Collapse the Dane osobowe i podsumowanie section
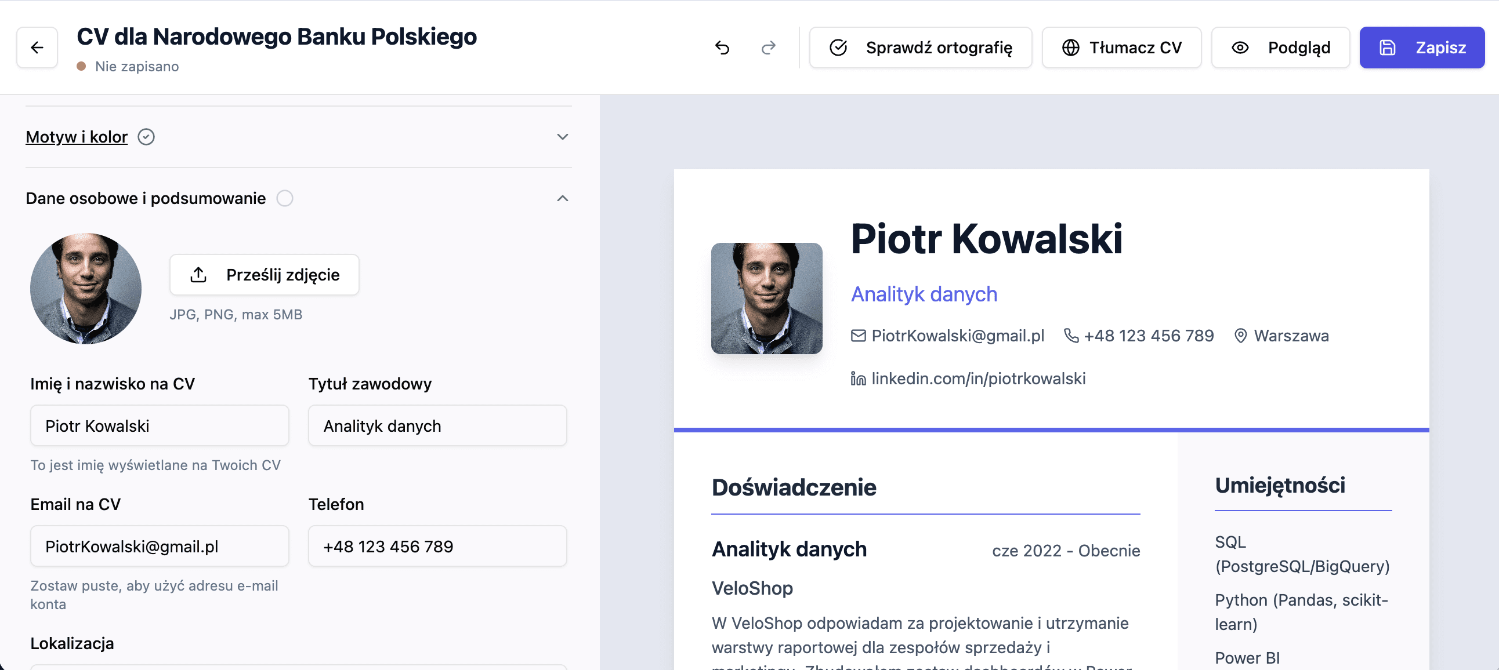Screen dimensions: 1499x670 click(562, 198)
